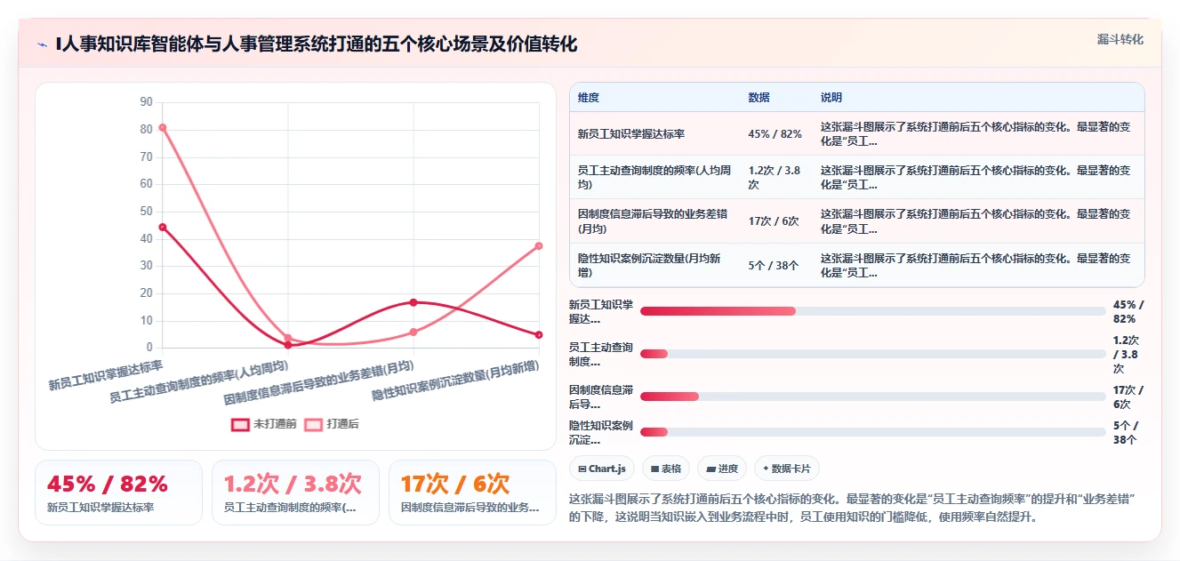1180x561 pixels.
Task: Toggle the 打通后 legend series
Action: [x=332, y=424]
